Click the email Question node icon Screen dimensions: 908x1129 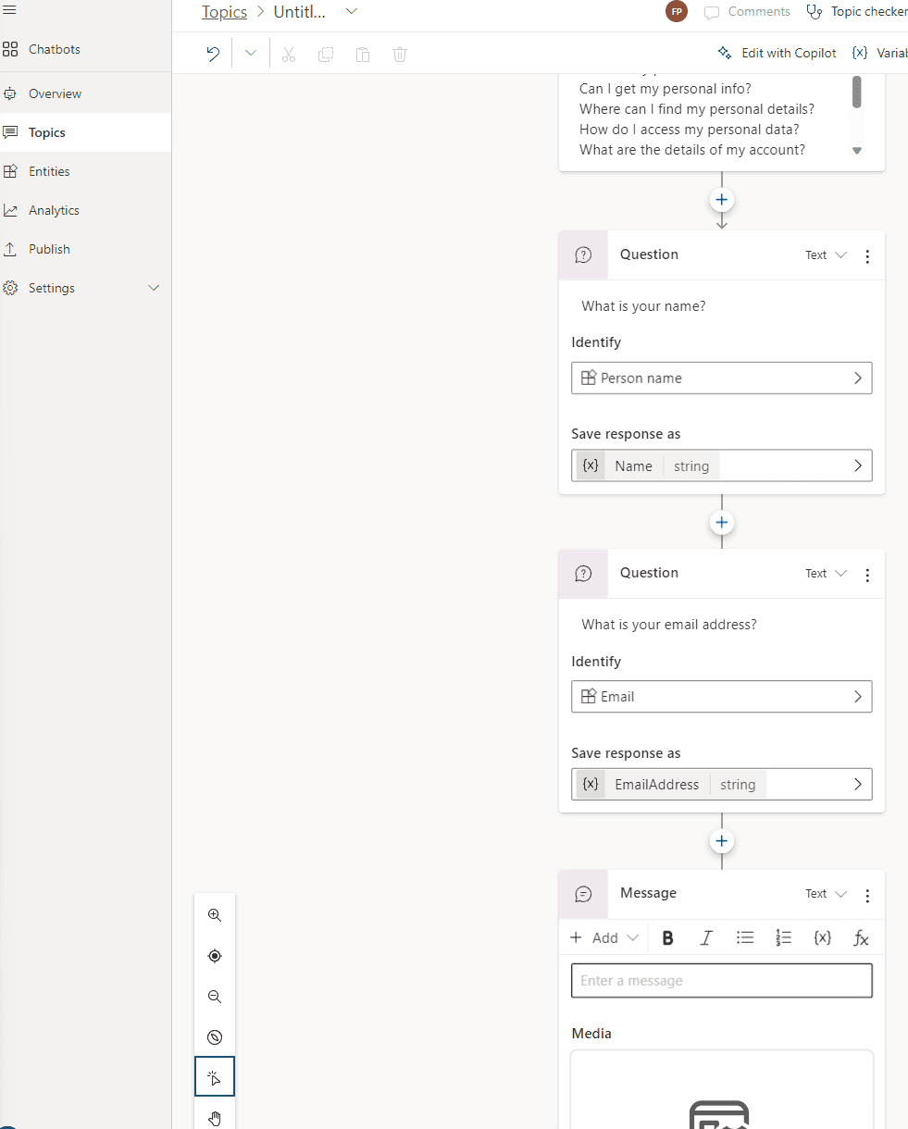click(583, 574)
